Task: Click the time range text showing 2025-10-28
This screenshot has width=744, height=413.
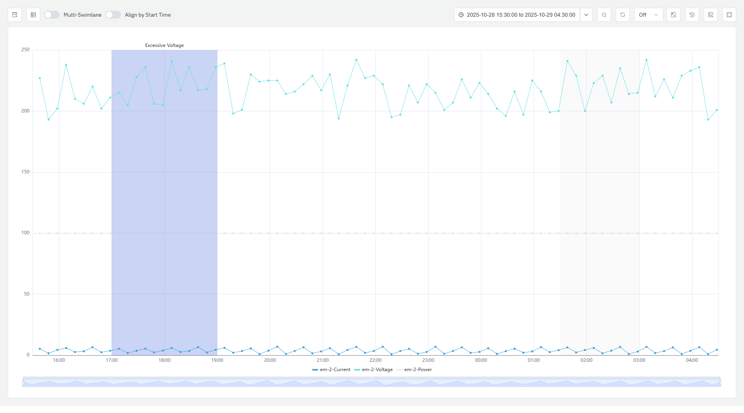Action: coord(521,15)
